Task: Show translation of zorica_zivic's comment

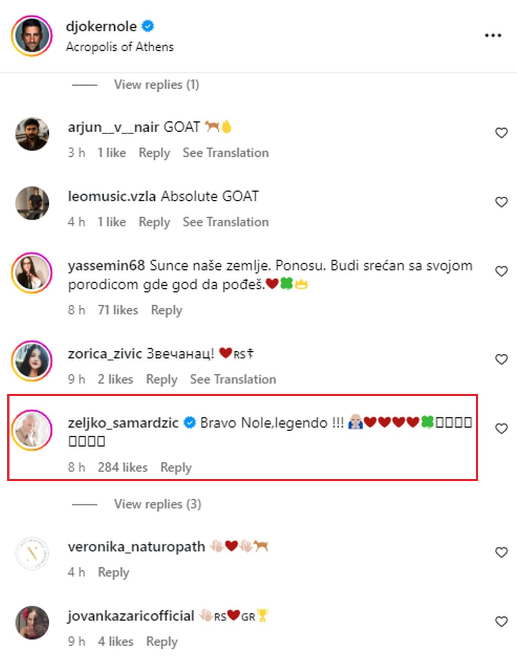Action: click(233, 379)
